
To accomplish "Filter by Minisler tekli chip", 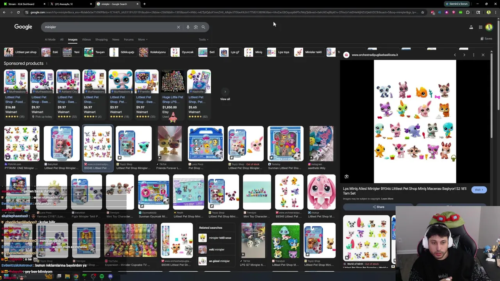I will (309, 52).
